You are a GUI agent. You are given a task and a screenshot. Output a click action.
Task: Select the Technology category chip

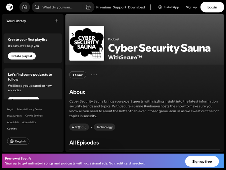pos(104,127)
